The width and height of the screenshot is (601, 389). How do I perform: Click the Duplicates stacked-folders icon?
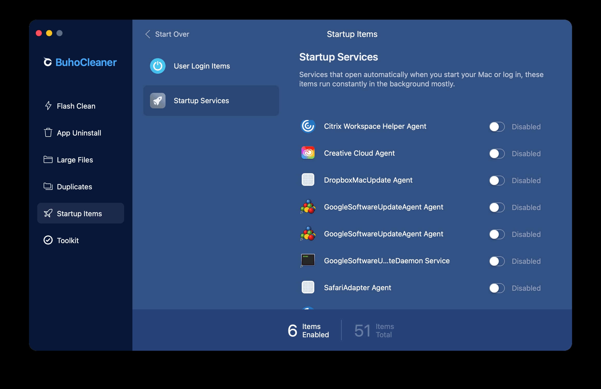[x=48, y=186]
